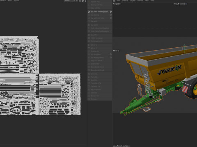The image size is (197, 147).
Task: Click the Reset UV icon
Action: pyautogui.click(x=89, y=80)
